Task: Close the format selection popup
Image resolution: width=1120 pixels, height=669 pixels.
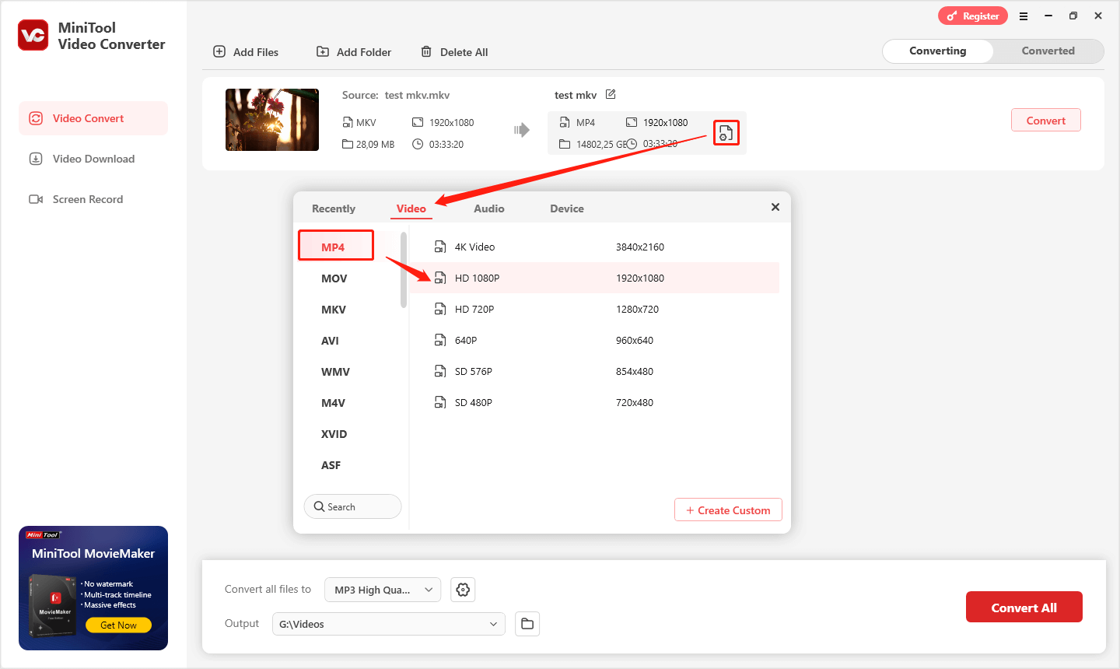Action: click(775, 207)
